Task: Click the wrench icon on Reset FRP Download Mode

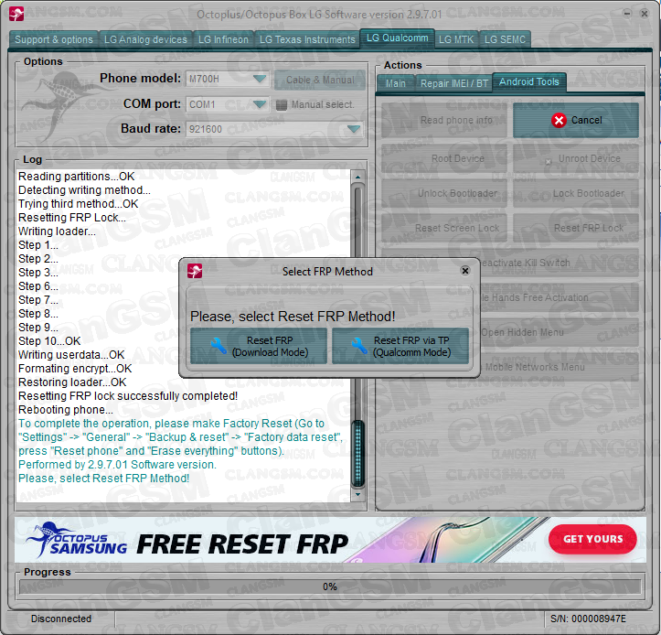Action: [x=219, y=346]
